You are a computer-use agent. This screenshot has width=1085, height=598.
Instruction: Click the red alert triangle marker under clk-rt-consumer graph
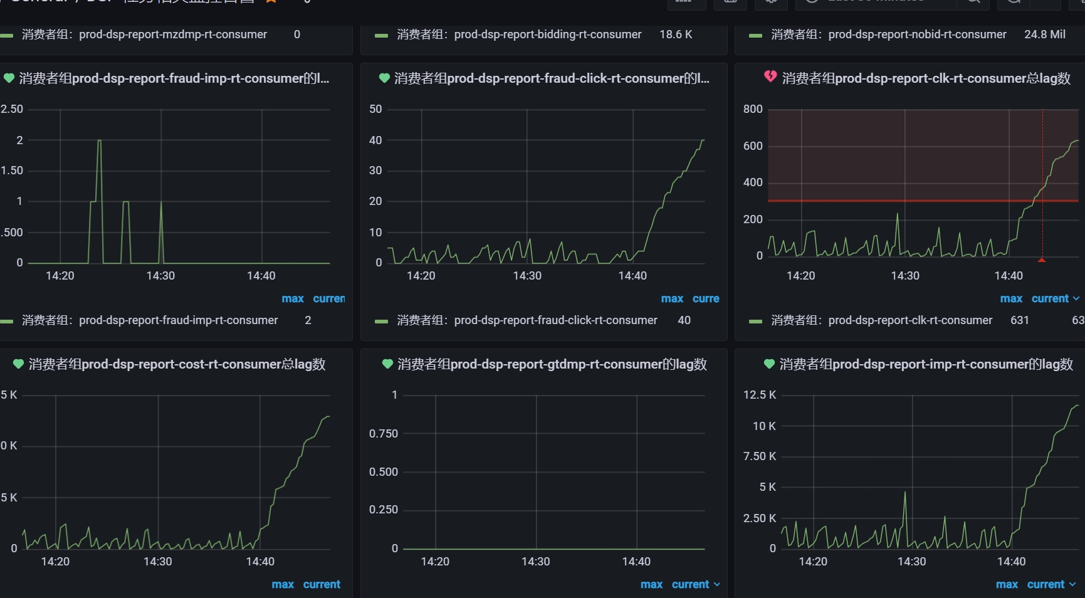1042,260
